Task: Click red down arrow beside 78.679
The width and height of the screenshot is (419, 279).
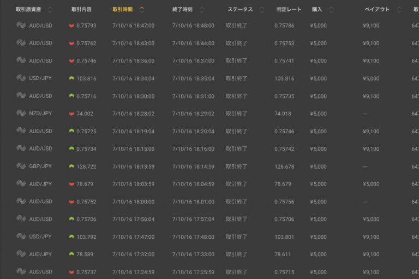Action: pos(71,184)
